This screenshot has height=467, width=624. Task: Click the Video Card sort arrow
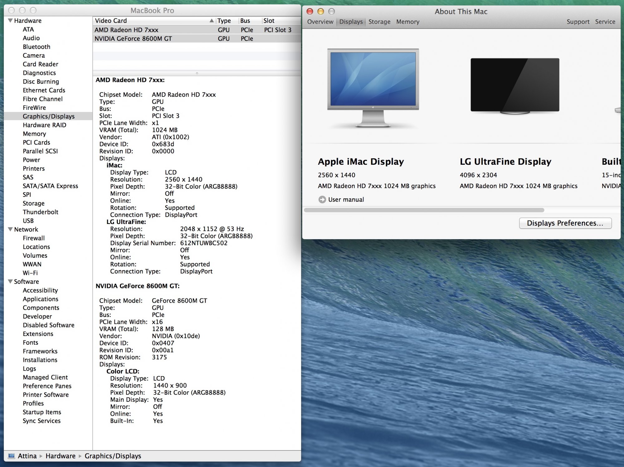(x=212, y=21)
